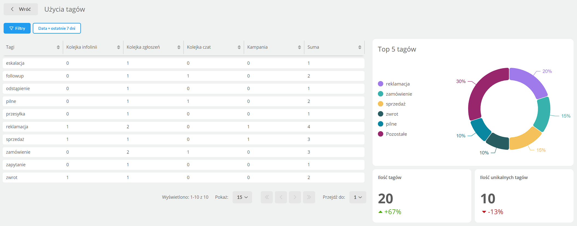Viewport: 577px width, 226px height.
Task: Go to previous page pagination button
Action: tap(281, 197)
